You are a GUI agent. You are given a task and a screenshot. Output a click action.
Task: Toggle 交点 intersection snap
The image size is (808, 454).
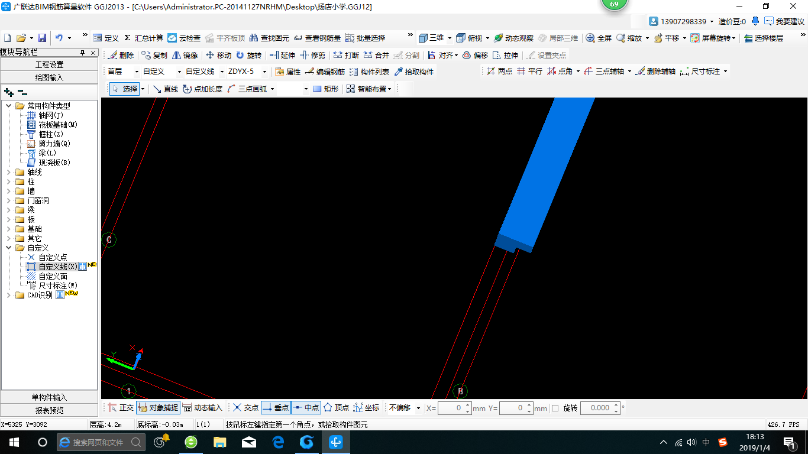pos(245,408)
